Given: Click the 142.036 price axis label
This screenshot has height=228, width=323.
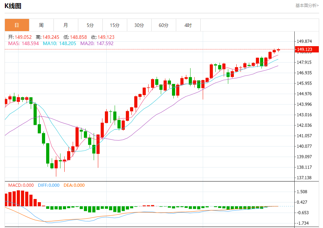Looking at the screenshot, I should [x=304, y=125].
